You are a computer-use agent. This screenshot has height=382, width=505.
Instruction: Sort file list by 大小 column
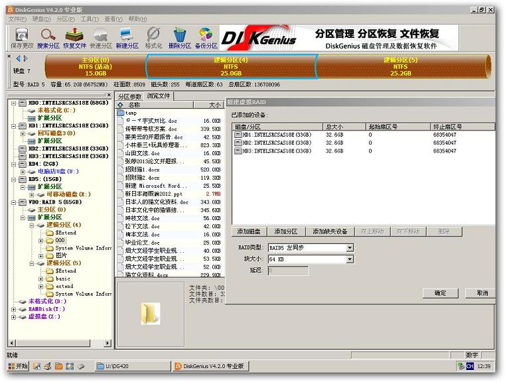(x=208, y=105)
